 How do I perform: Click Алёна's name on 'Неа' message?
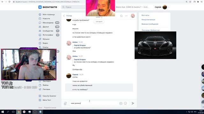pos(75,42)
